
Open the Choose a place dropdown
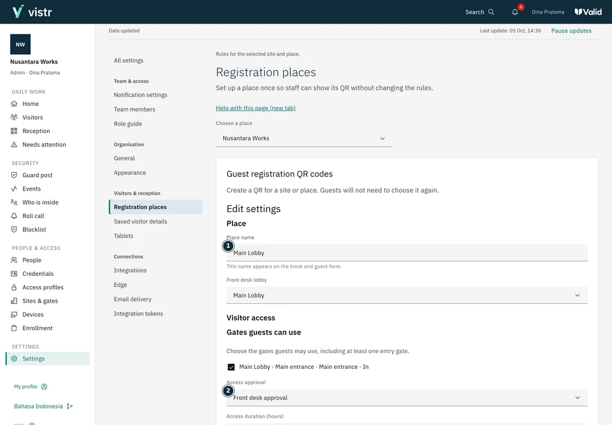(x=304, y=138)
